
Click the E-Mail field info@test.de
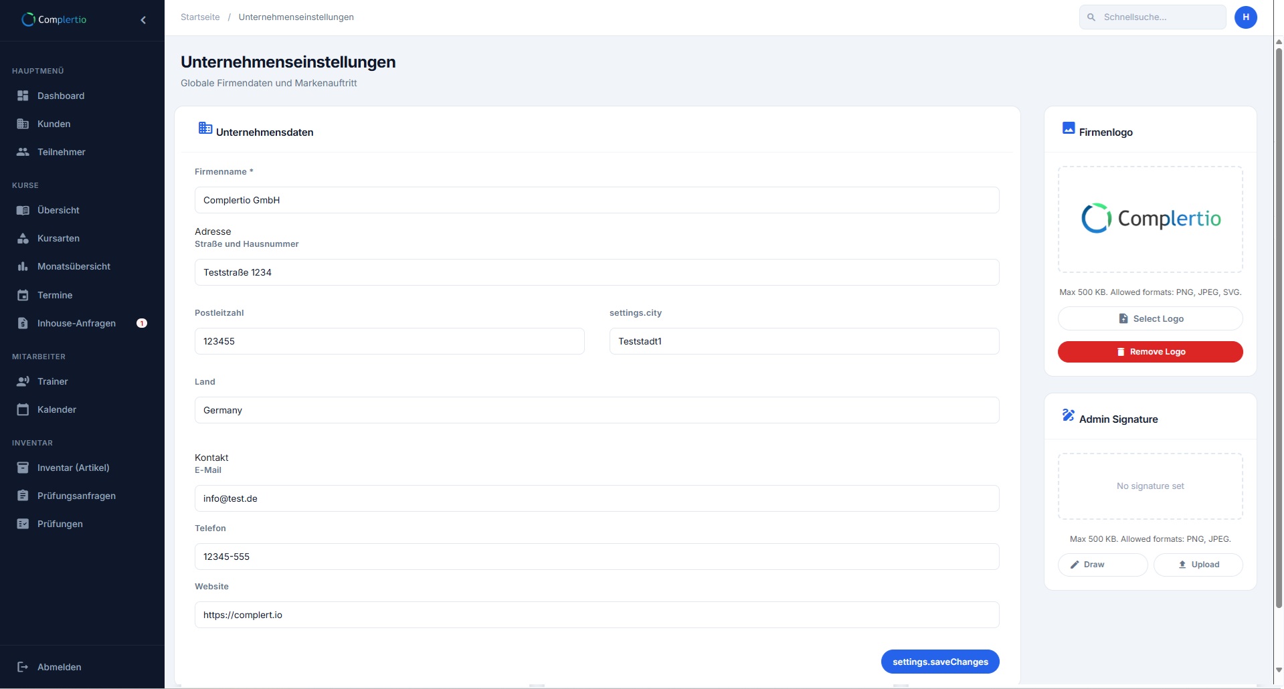(597, 498)
